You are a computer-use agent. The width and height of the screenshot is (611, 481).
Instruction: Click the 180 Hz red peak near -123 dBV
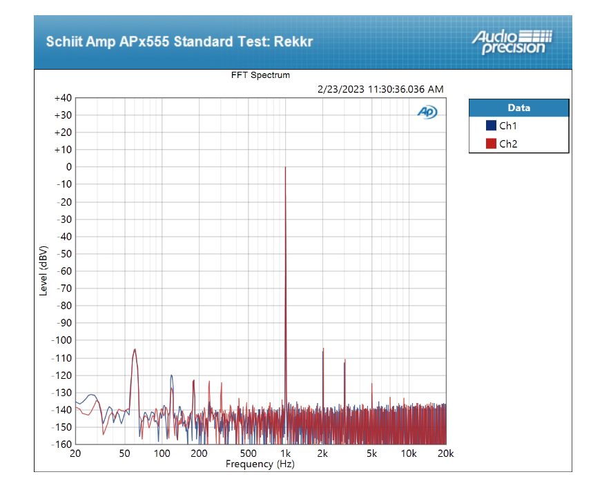pos(194,380)
